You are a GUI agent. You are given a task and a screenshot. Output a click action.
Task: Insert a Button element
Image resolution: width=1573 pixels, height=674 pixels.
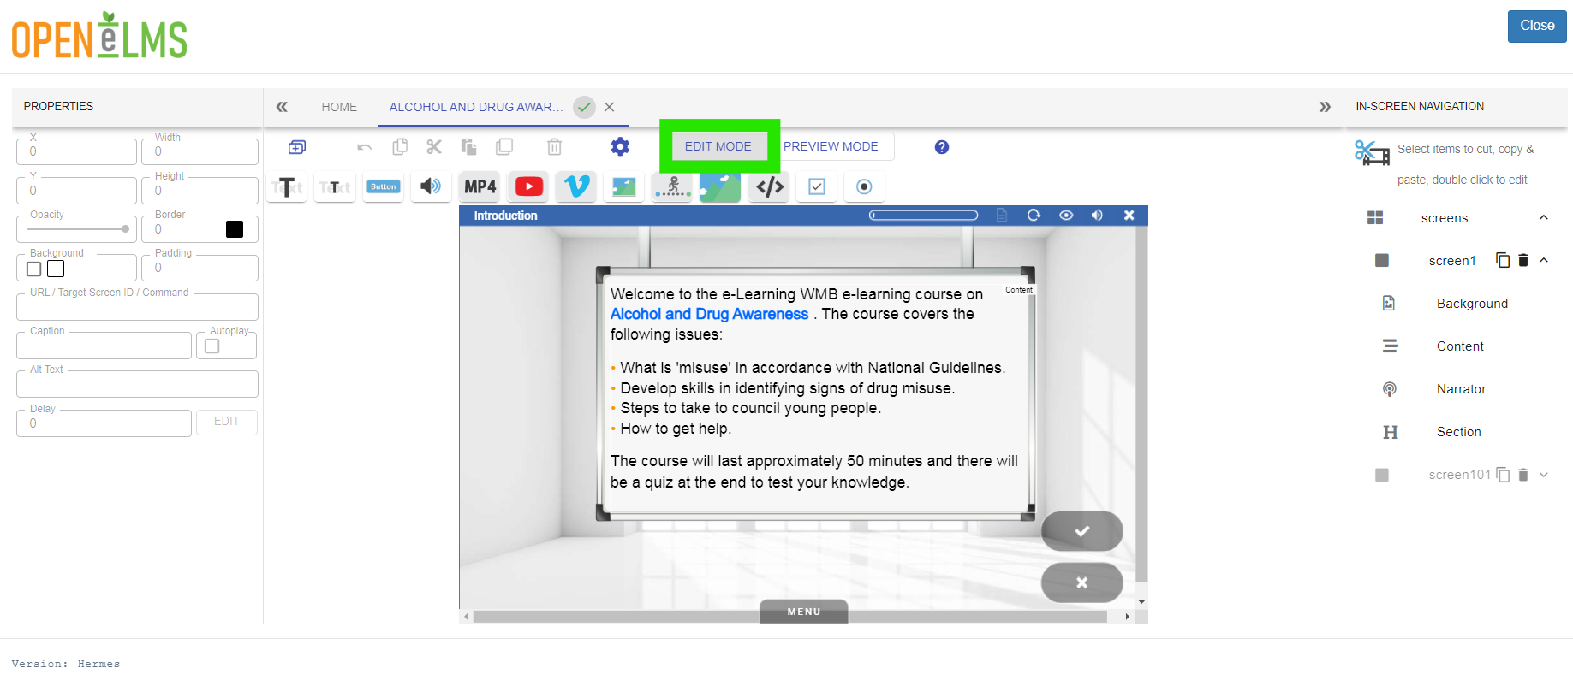(383, 186)
